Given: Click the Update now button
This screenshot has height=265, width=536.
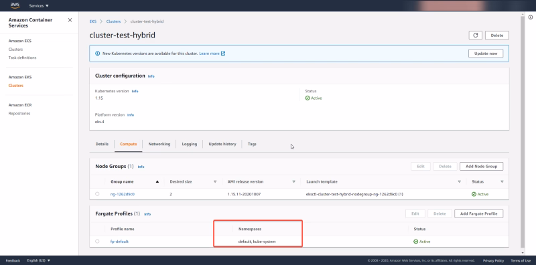Looking at the screenshot, I should coord(486,54).
